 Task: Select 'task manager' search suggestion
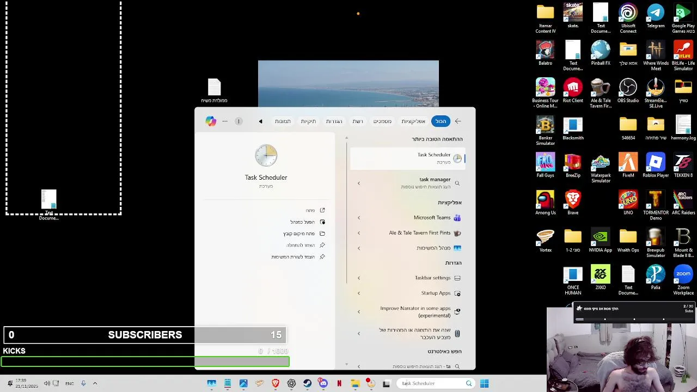tap(435, 180)
